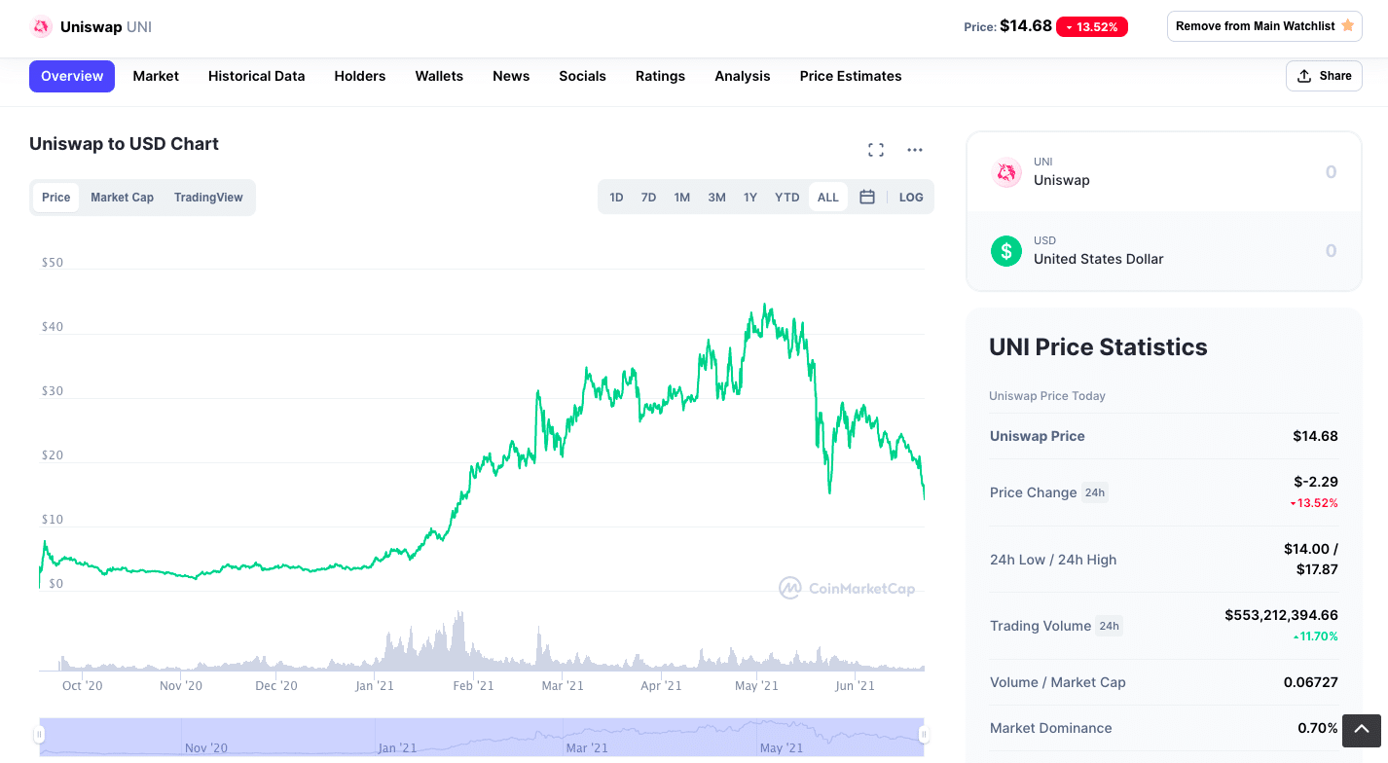Image resolution: width=1388 pixels, height=763 pixels.
Task: Click the UNI token icon in converter
Action: pyautogui.click(x=1006, y=172)
